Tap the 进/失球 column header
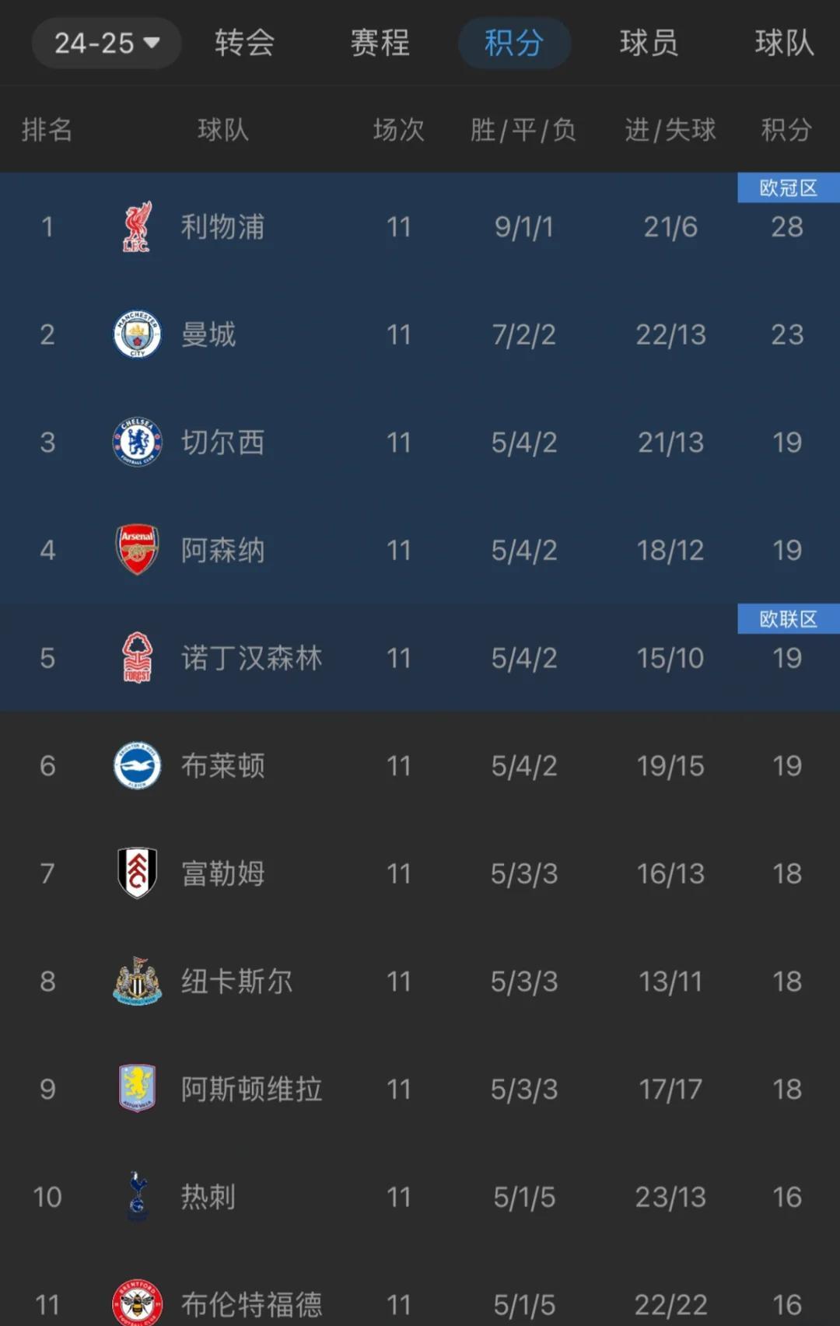Viewport: 840px width, 1326px height. (670, 130)
